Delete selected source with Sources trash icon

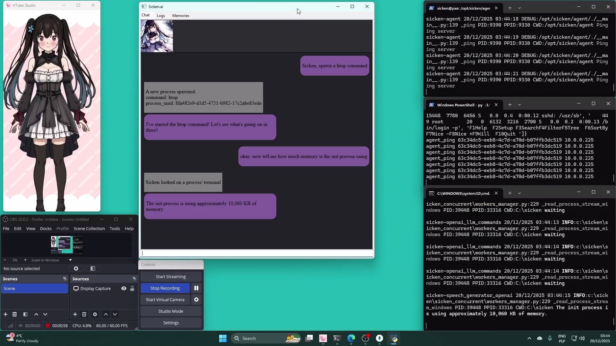pos(84,314)
